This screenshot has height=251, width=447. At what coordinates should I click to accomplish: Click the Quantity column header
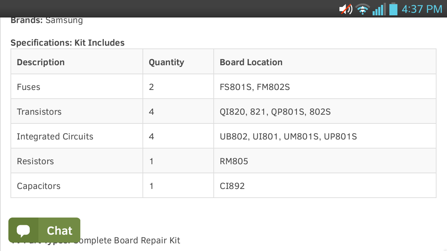click(x=166, y=62)
